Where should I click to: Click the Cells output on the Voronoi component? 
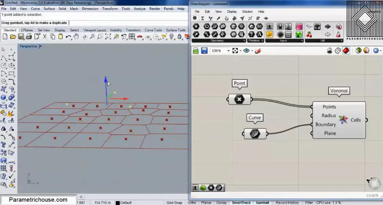click(356, 120)
